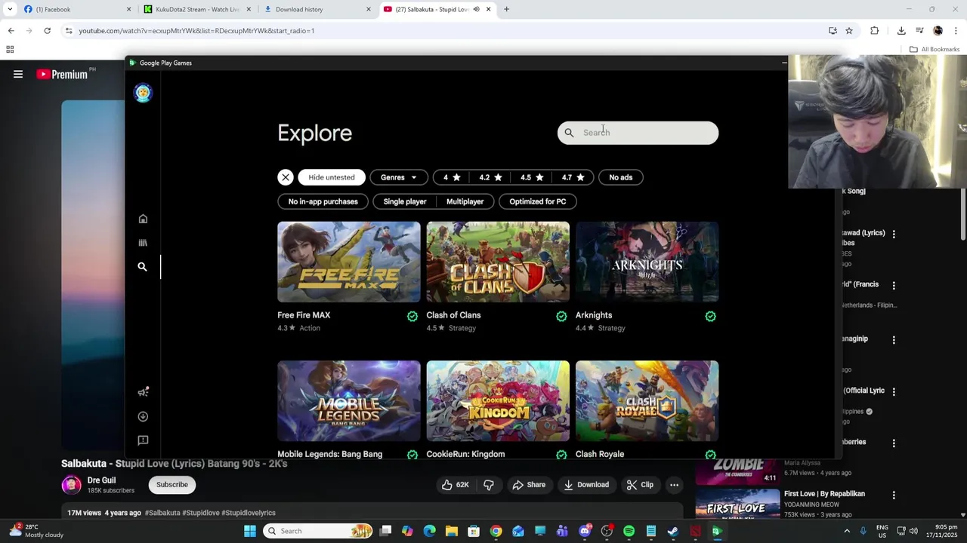Toggle the Hide untested filter chip

[x=332, y=177]
